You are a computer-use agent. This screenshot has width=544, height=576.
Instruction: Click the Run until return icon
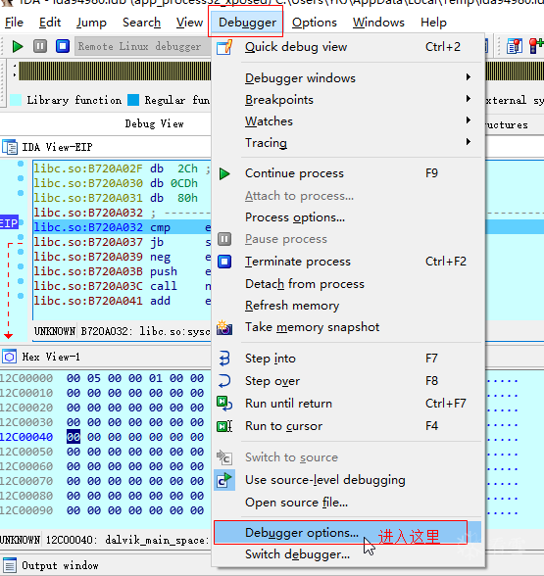coord(224,404)
